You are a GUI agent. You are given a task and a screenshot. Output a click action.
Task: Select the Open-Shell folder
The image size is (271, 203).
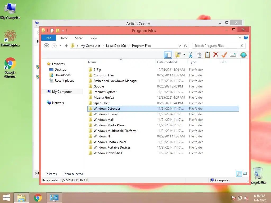pyautogui.click(x=163, y=103)
